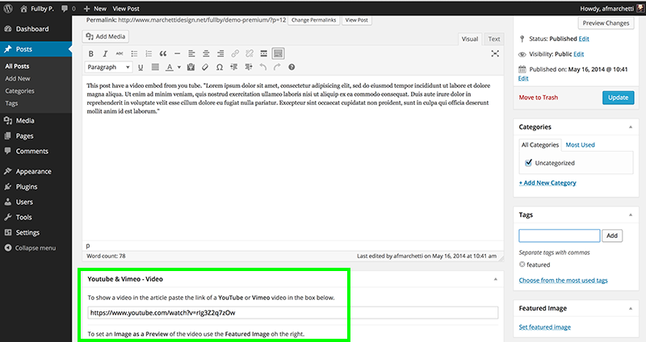Switch to the Text editor tab
This screenshot has height=342, width=646.
coord(494,39)
